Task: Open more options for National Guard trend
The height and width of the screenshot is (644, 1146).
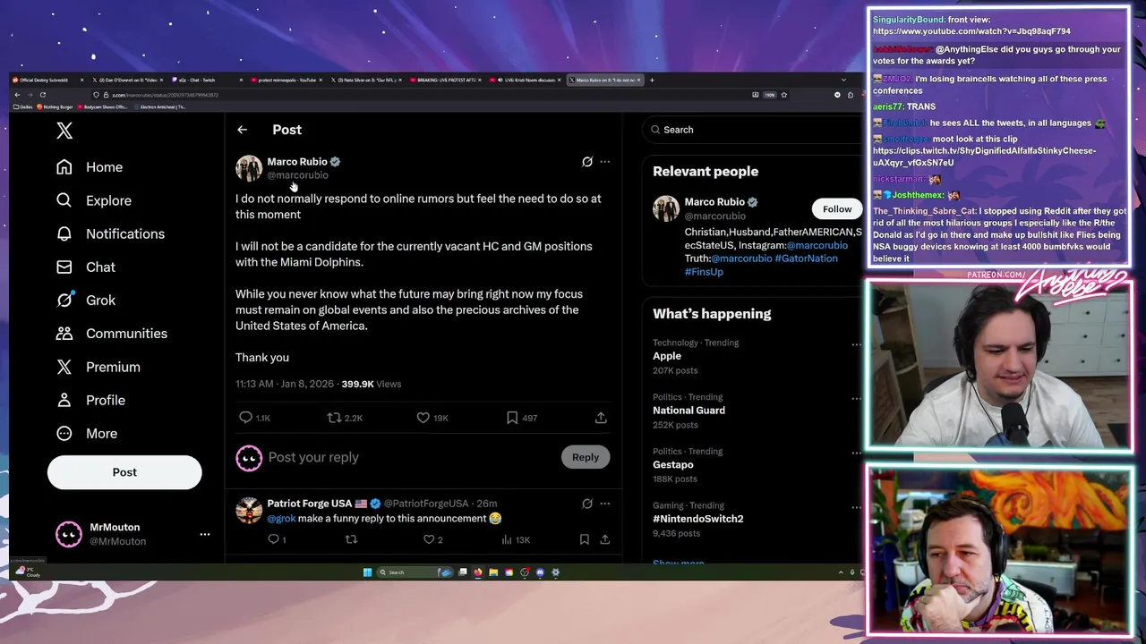Action: [x=856, y=399]
